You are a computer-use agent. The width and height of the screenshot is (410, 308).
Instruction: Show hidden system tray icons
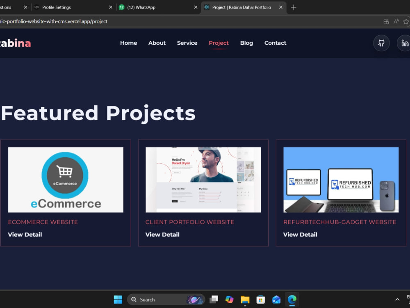coord(397,299)
